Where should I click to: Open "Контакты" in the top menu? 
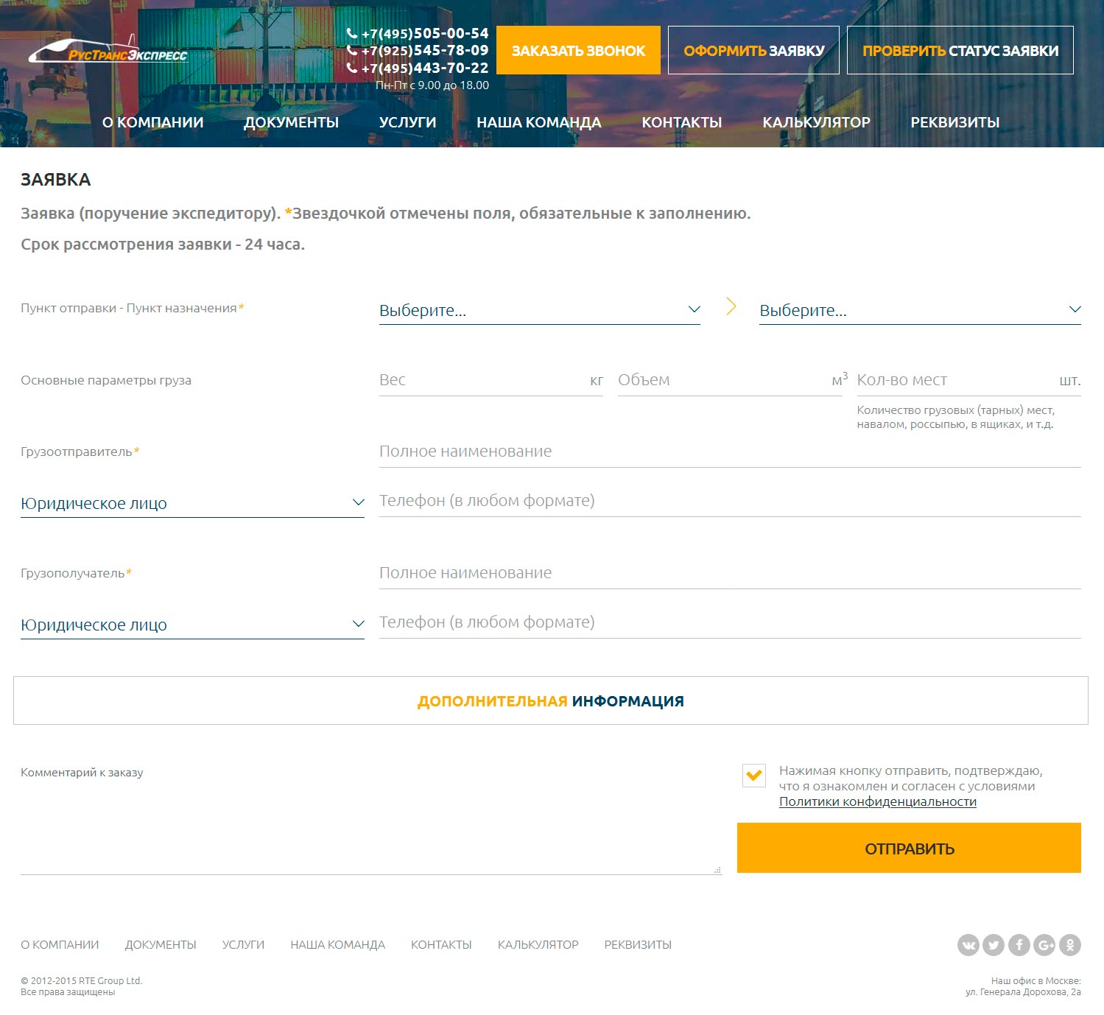[x=682, y=122]
